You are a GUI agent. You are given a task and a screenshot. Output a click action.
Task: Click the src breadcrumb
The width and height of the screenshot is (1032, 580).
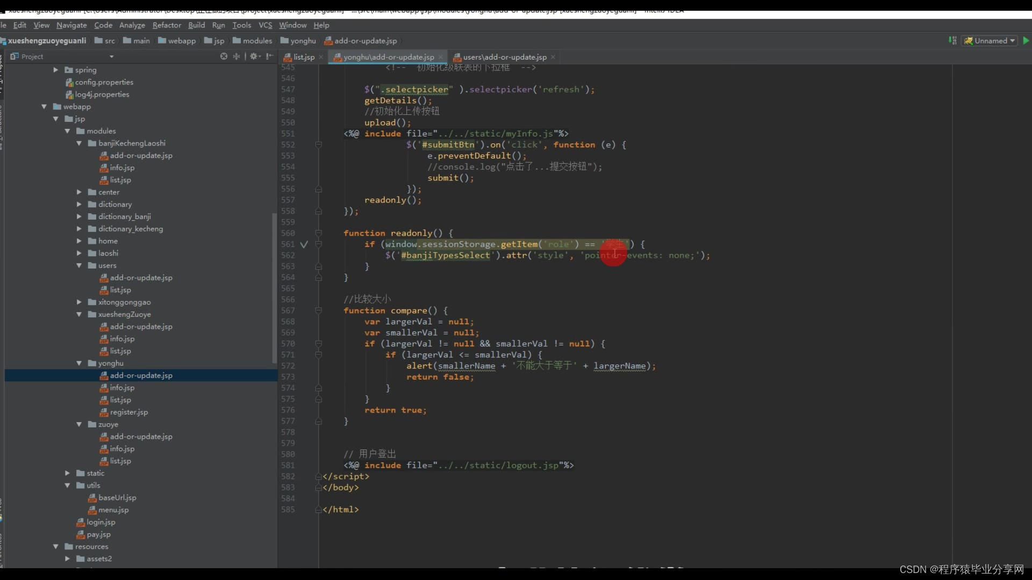[x=105, y=41]
